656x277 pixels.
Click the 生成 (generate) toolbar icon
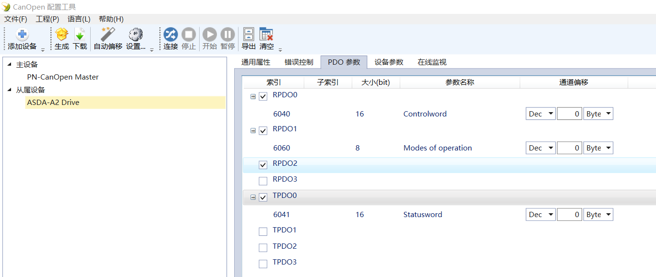[62, 35]
